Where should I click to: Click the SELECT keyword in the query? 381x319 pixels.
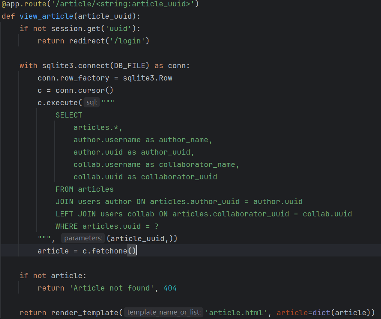69,115
